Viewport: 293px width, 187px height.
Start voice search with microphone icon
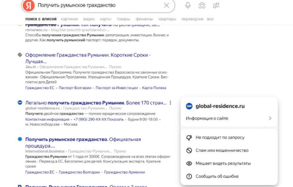point(188,5)
